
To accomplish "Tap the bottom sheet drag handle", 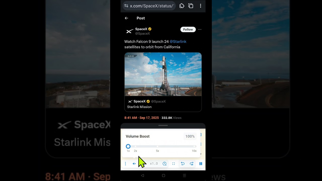I will point(163,125).
